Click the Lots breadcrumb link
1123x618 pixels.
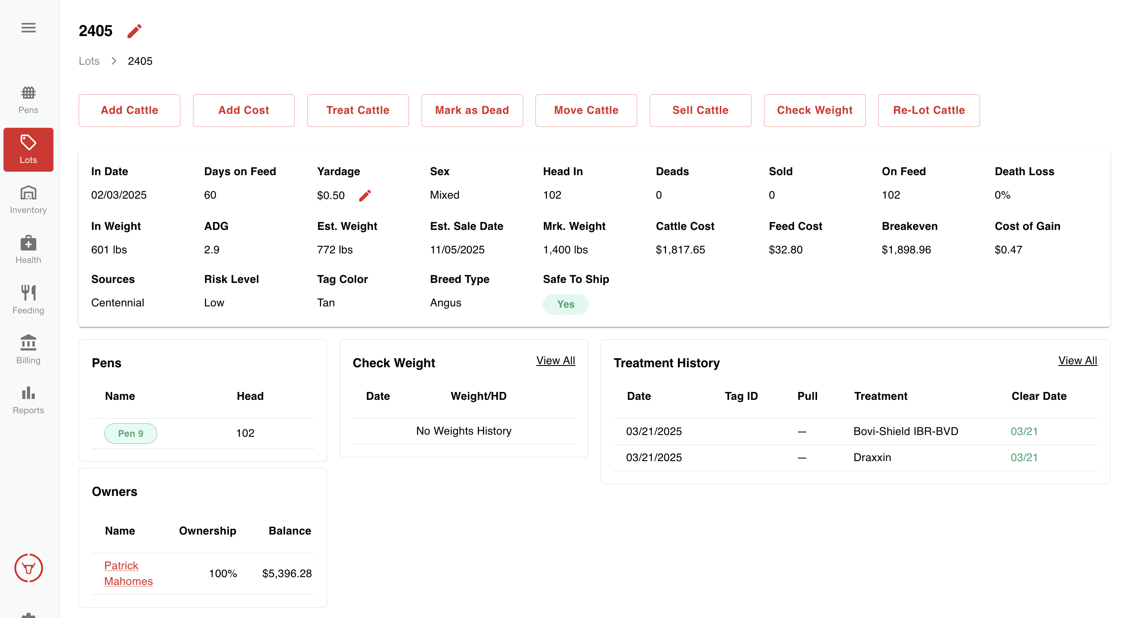[89, 61]
